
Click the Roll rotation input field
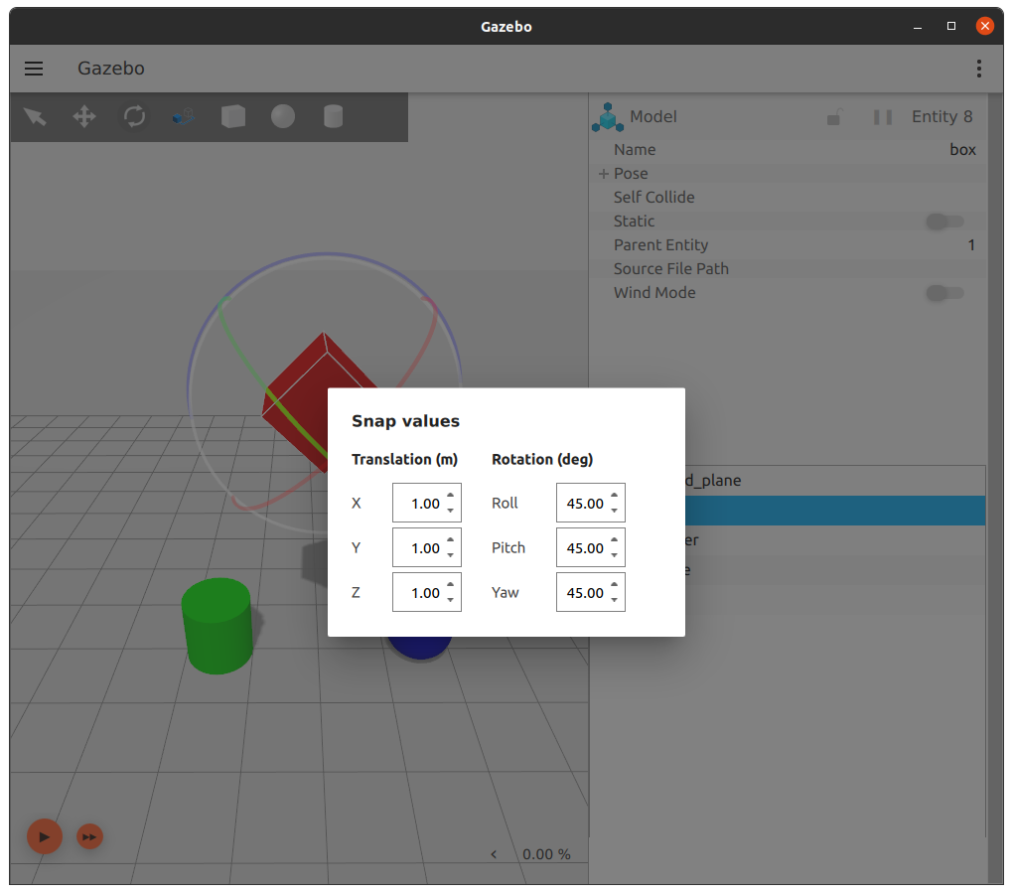pyautogui.click(x=591, y=503)
